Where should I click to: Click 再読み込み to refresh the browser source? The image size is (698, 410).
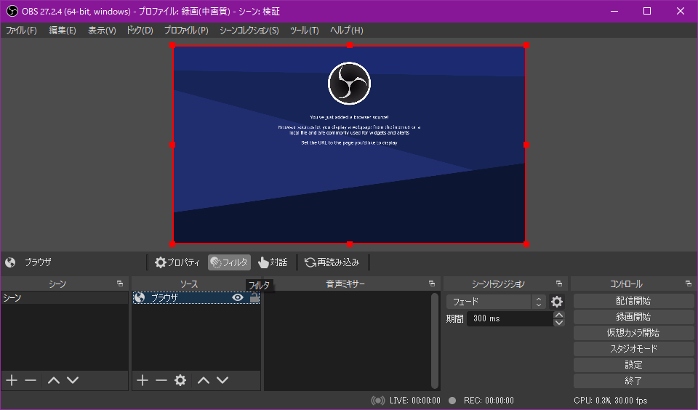pyautogui.click(x=332, y=262)
